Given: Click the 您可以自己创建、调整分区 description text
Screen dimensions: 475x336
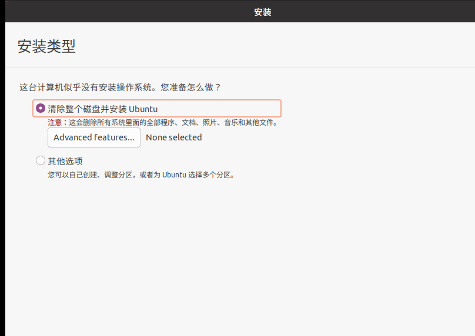Looking at the screenshot, I should [x=141, y=175].
